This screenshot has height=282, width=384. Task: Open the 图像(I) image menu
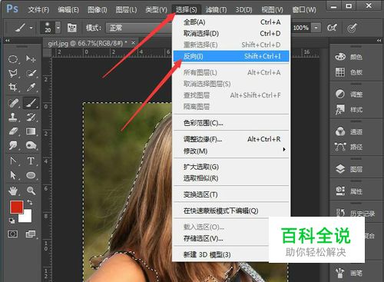pyautogui.click(x=98, y=10)
